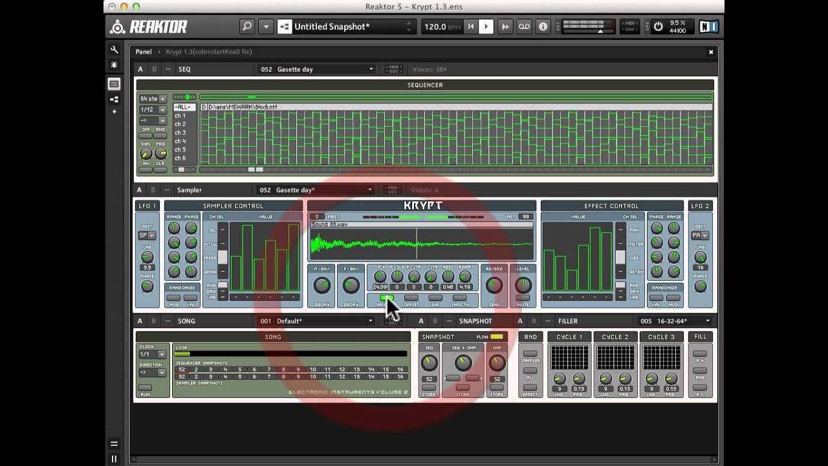Click the Native Instruments NI logo
The width and height of the screenshot is (828, 466).
[x=710, y=27]
